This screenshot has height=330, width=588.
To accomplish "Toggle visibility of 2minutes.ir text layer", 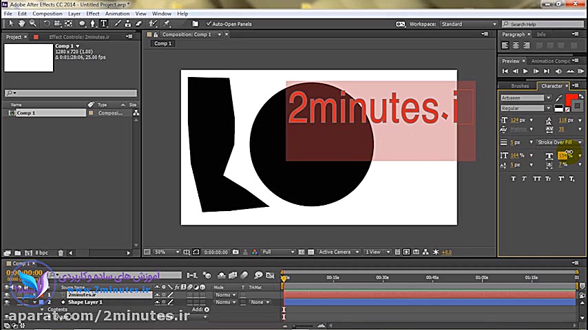I will pos(8,295).
